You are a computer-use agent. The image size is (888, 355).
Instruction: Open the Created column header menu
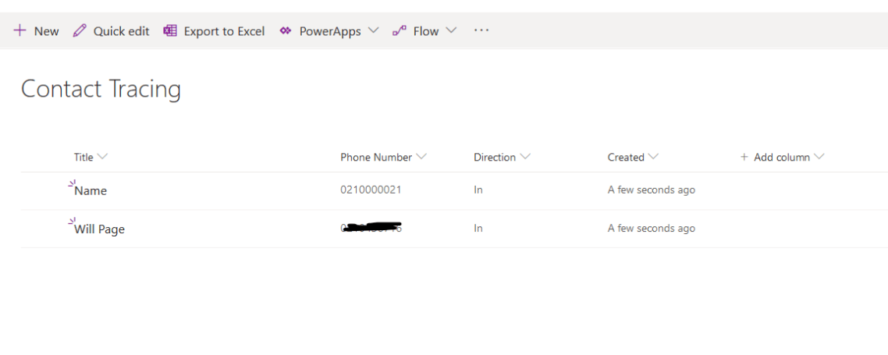click(654, 157)
